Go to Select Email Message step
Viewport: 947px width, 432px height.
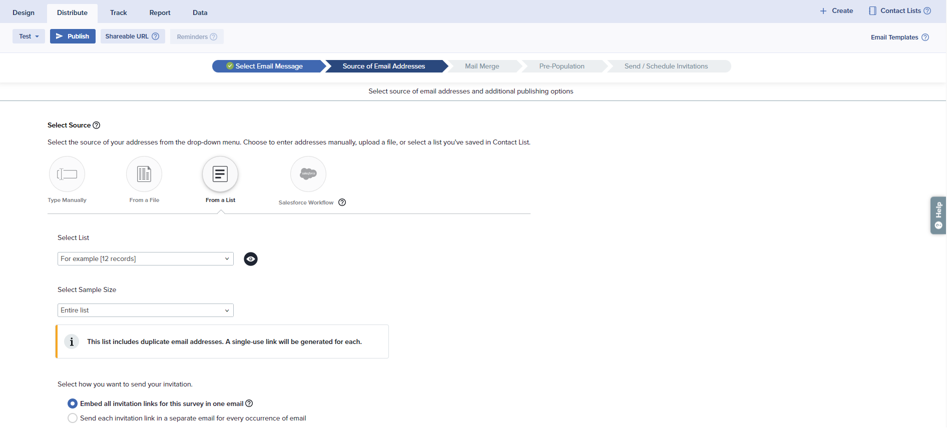pyautogui.click(x=269, y=66)
